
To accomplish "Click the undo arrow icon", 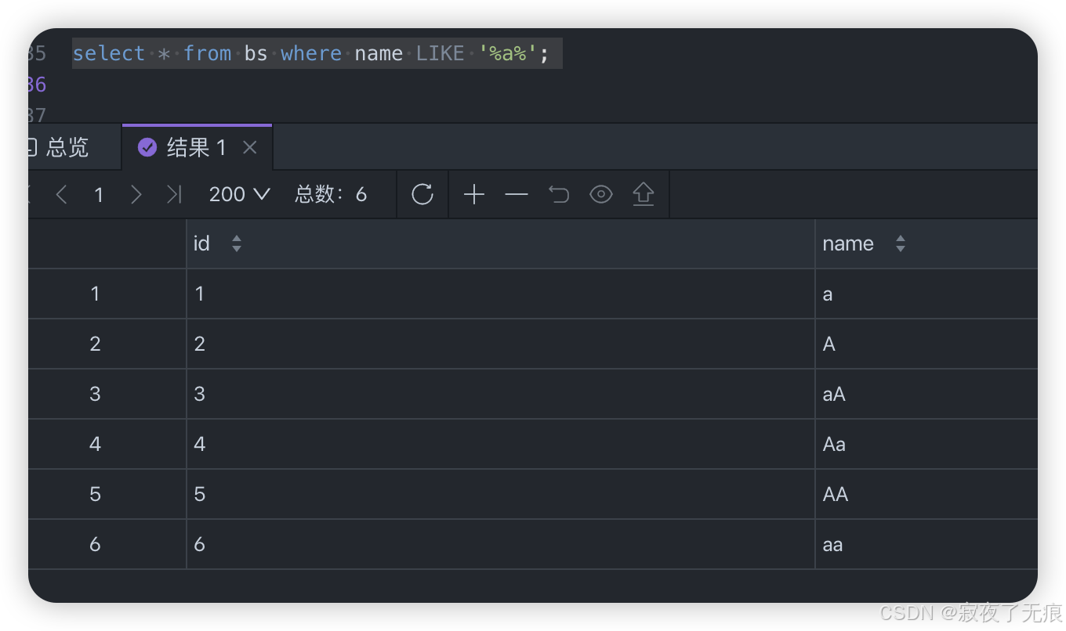I will 559,194.
